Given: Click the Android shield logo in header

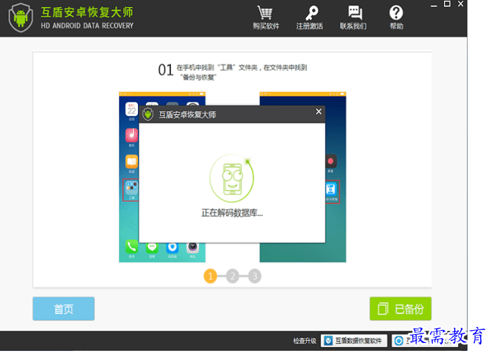Looking at the screenshot, I should point(21,17).
